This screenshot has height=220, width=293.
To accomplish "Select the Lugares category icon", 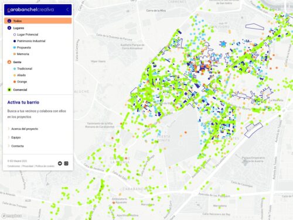I will click(9, 28).
